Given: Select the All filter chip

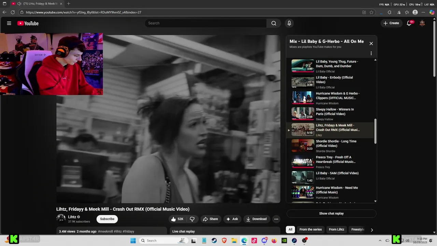Looking at the screenshot, I should (290, 230).
